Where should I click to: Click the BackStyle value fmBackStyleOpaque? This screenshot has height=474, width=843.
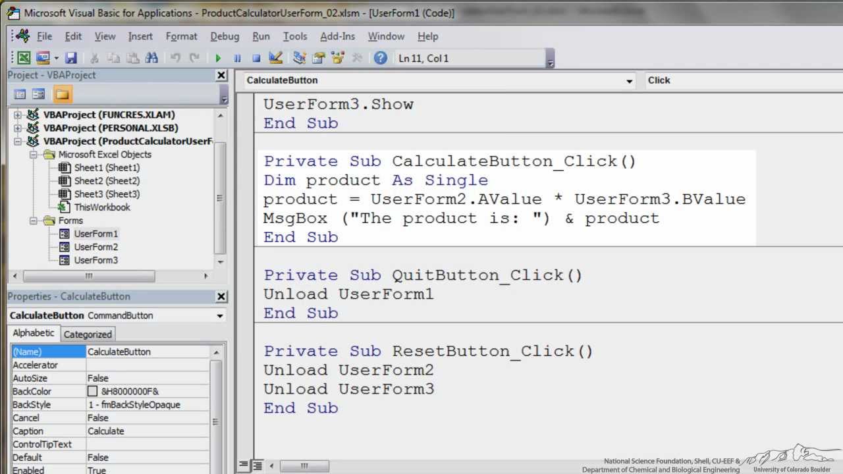(148, 405)
